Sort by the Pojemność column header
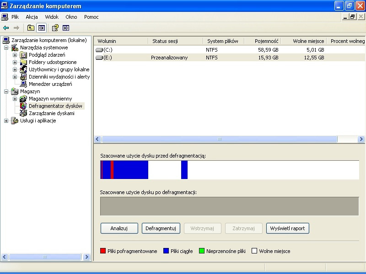 263,41
